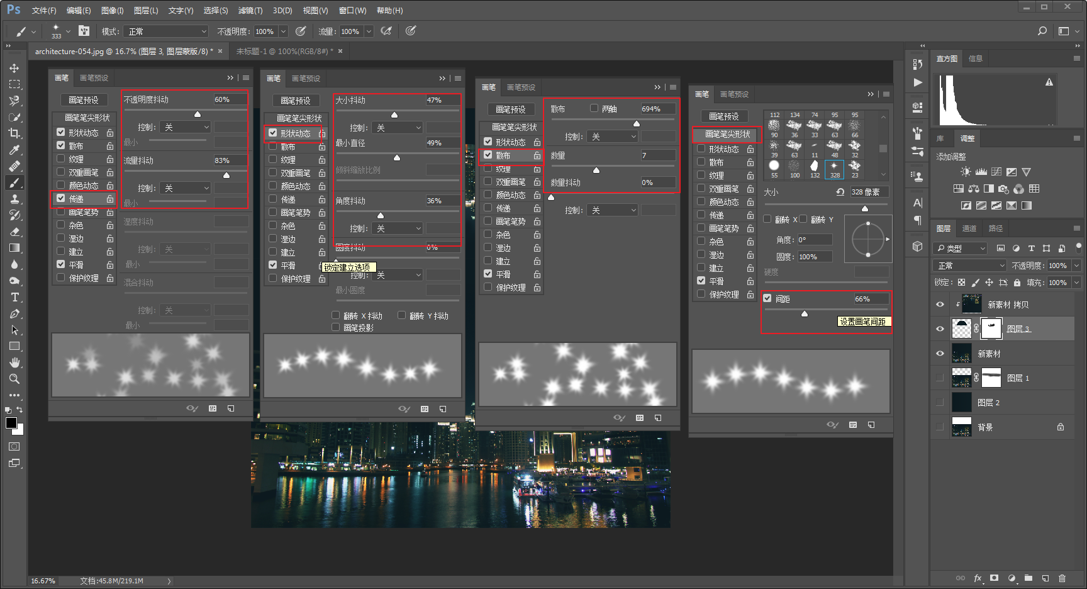This screenshot has width=1087, height=589.
Task: Open the status bar document info arrow
Action: [x=169, y=581]
